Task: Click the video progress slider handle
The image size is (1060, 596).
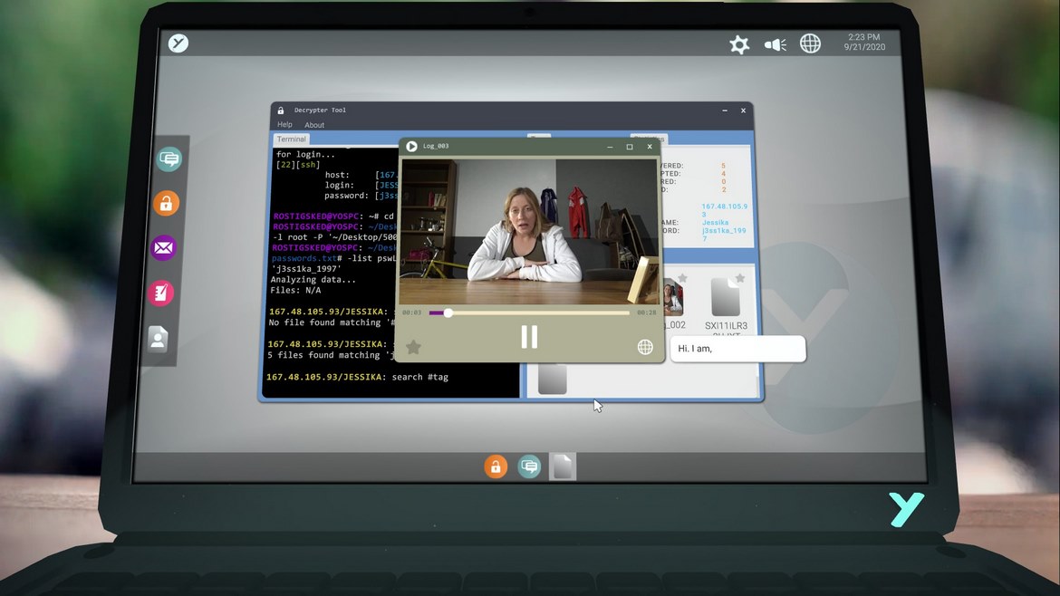Action: 448,312
